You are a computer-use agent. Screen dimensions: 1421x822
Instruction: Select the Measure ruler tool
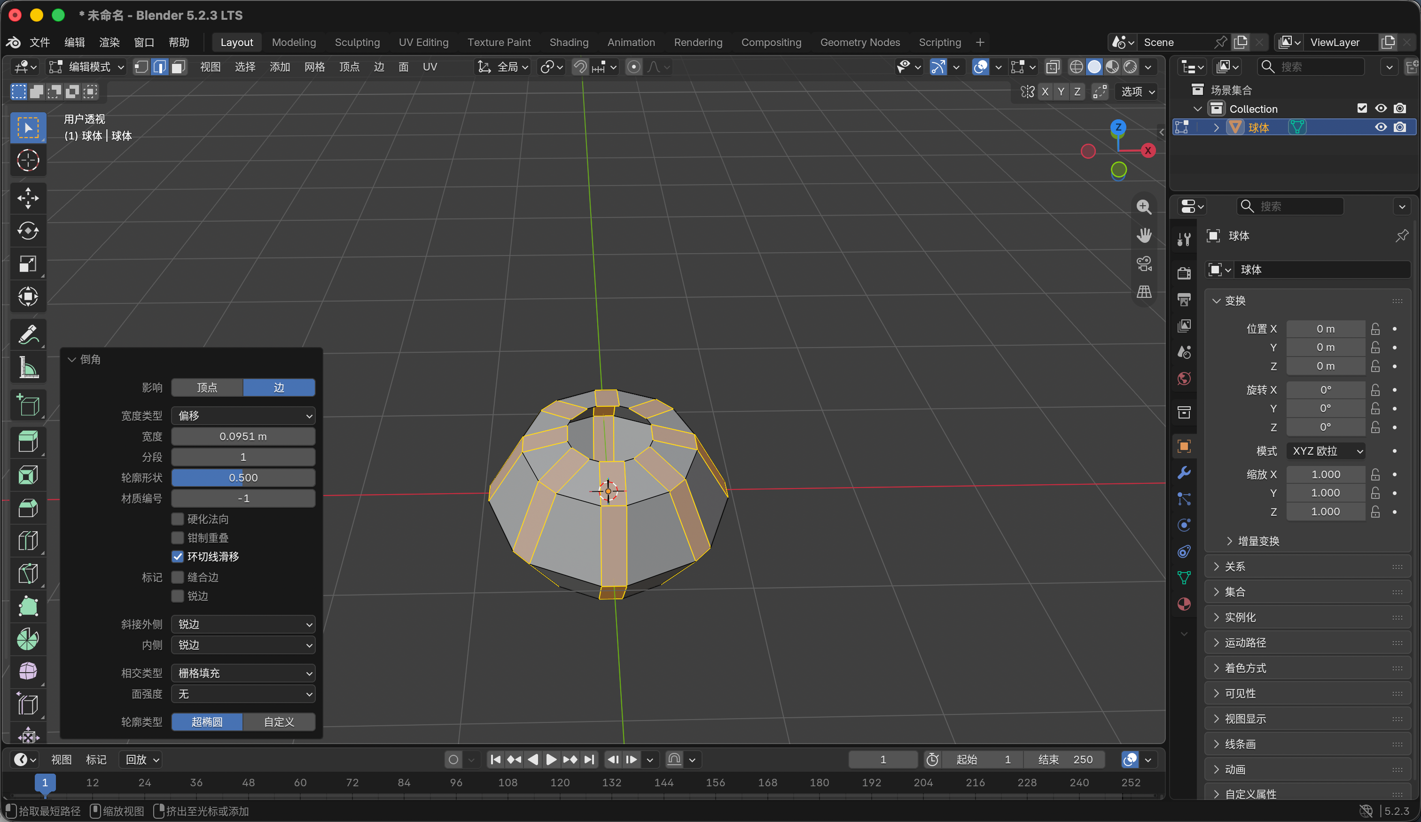pyautogui.click(x=28, y=368)
